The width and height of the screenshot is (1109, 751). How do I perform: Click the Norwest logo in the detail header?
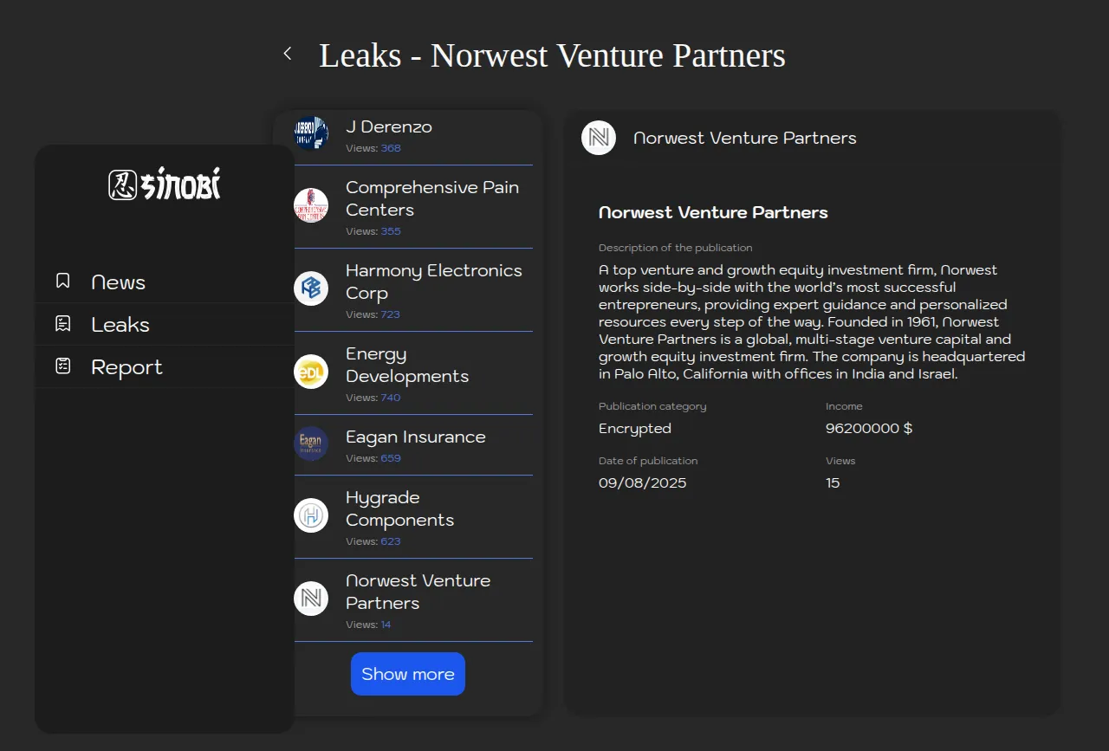[x=599, y=138]
